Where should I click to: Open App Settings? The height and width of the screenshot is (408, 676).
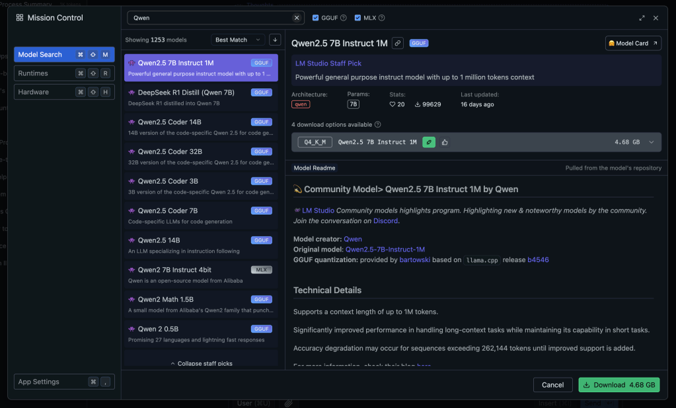click(x=64, y=382)
